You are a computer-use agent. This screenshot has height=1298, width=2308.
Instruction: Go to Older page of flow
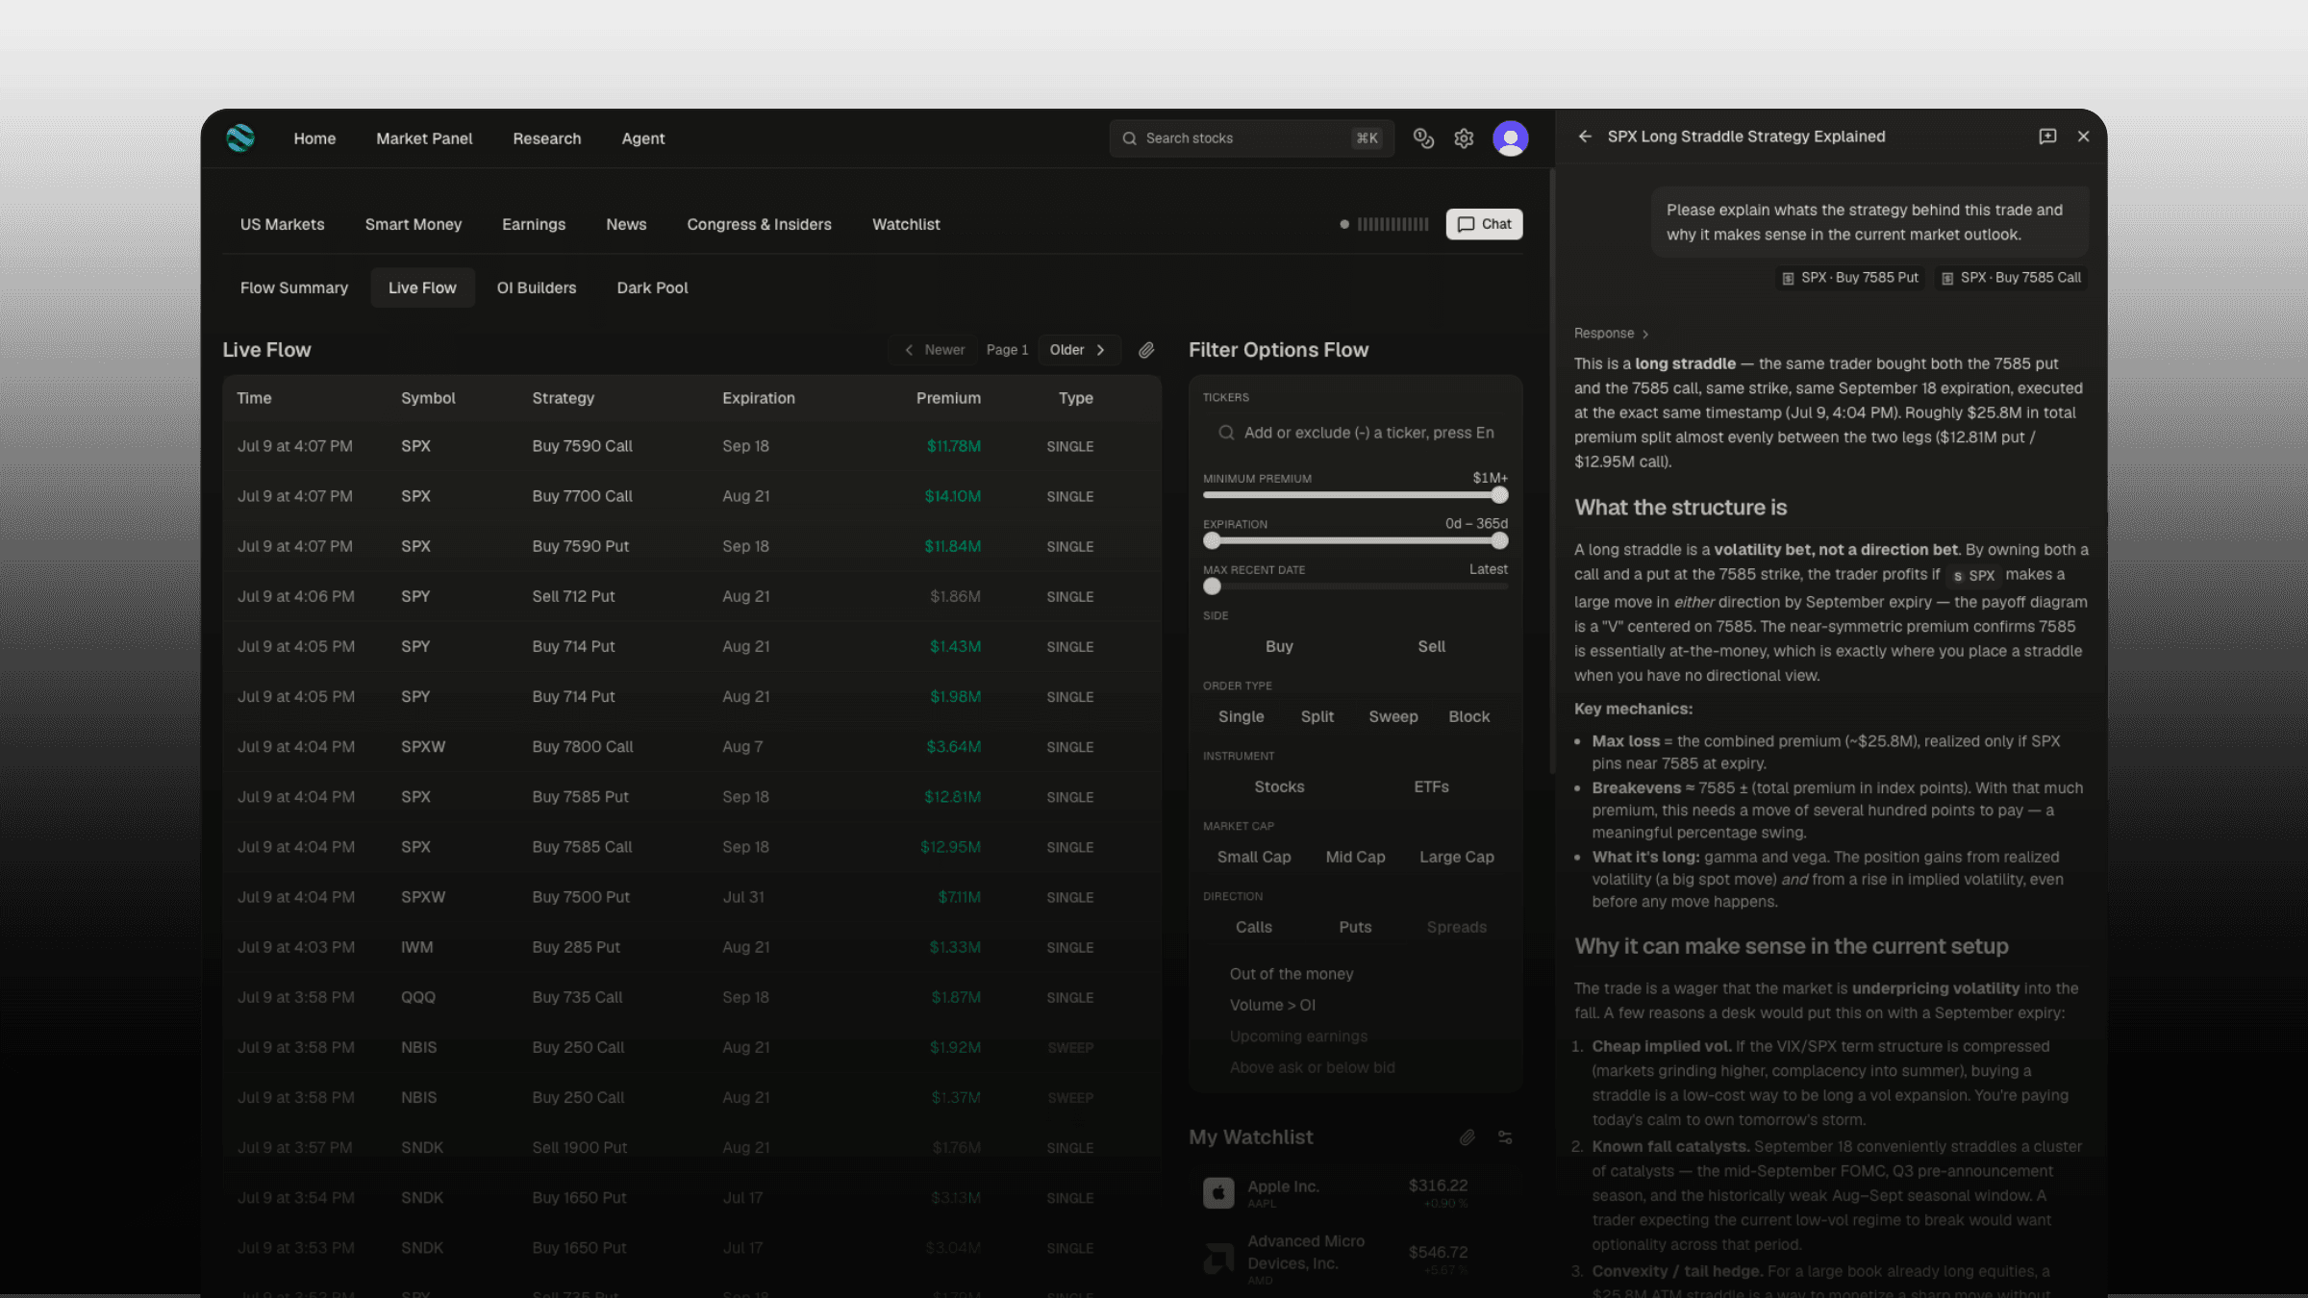coord(1079,350)
